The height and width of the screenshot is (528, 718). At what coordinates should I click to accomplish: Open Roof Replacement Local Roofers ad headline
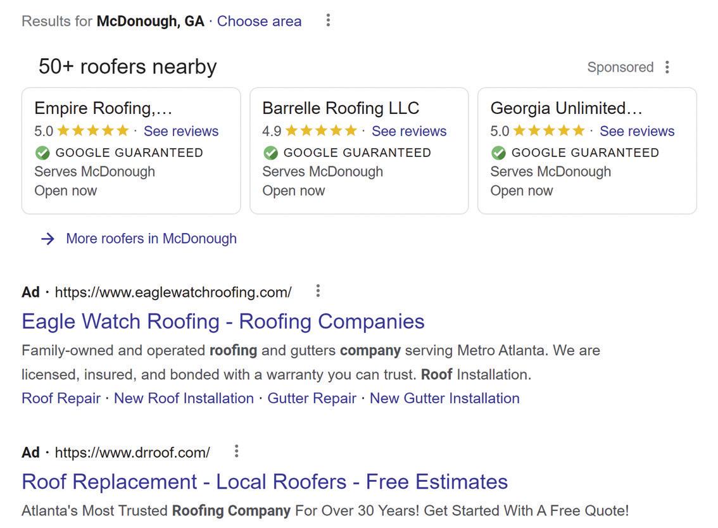264,482
